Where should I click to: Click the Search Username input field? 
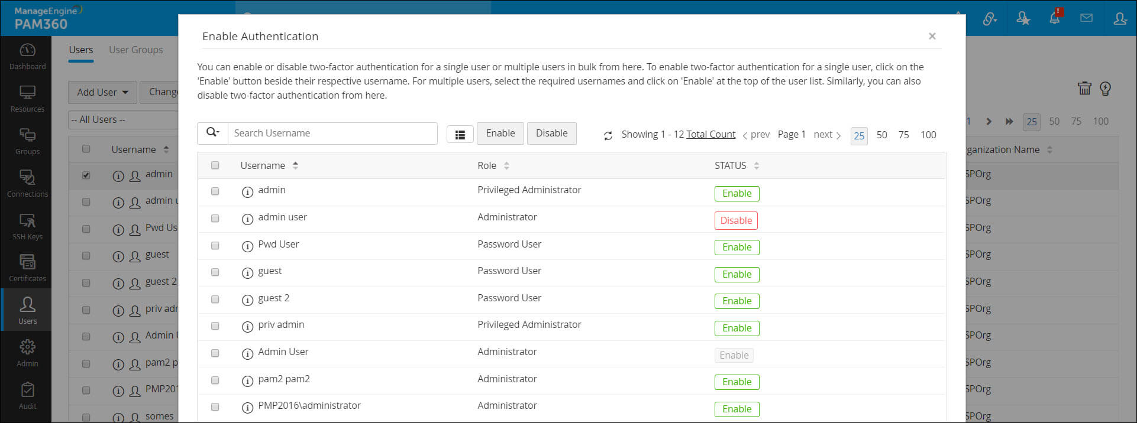pos(332,134)
